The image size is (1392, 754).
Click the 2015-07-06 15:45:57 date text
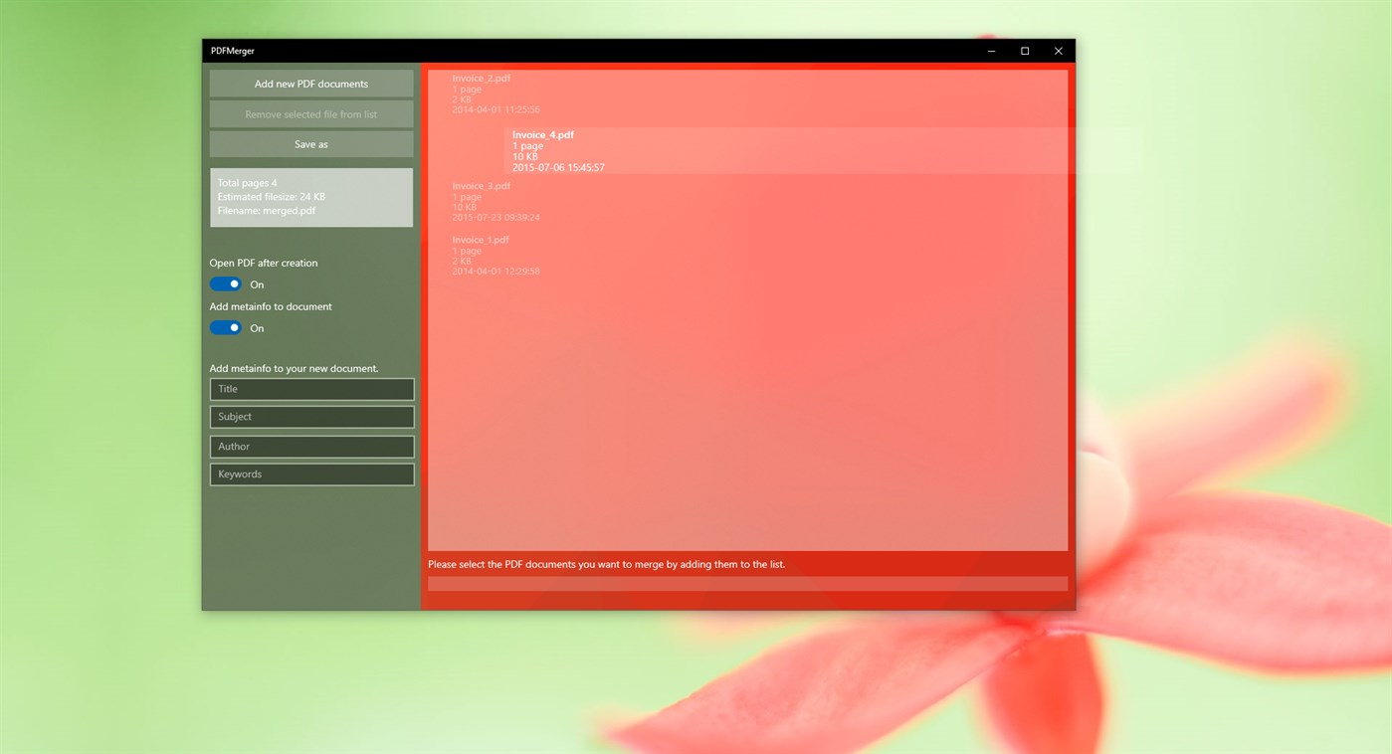coord(558,168)
